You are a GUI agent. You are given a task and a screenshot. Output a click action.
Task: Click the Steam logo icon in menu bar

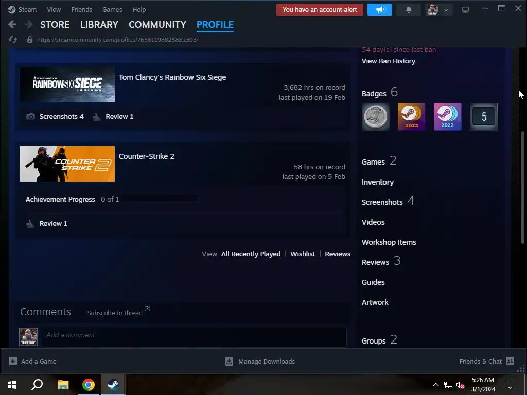[x=12, y=9]
